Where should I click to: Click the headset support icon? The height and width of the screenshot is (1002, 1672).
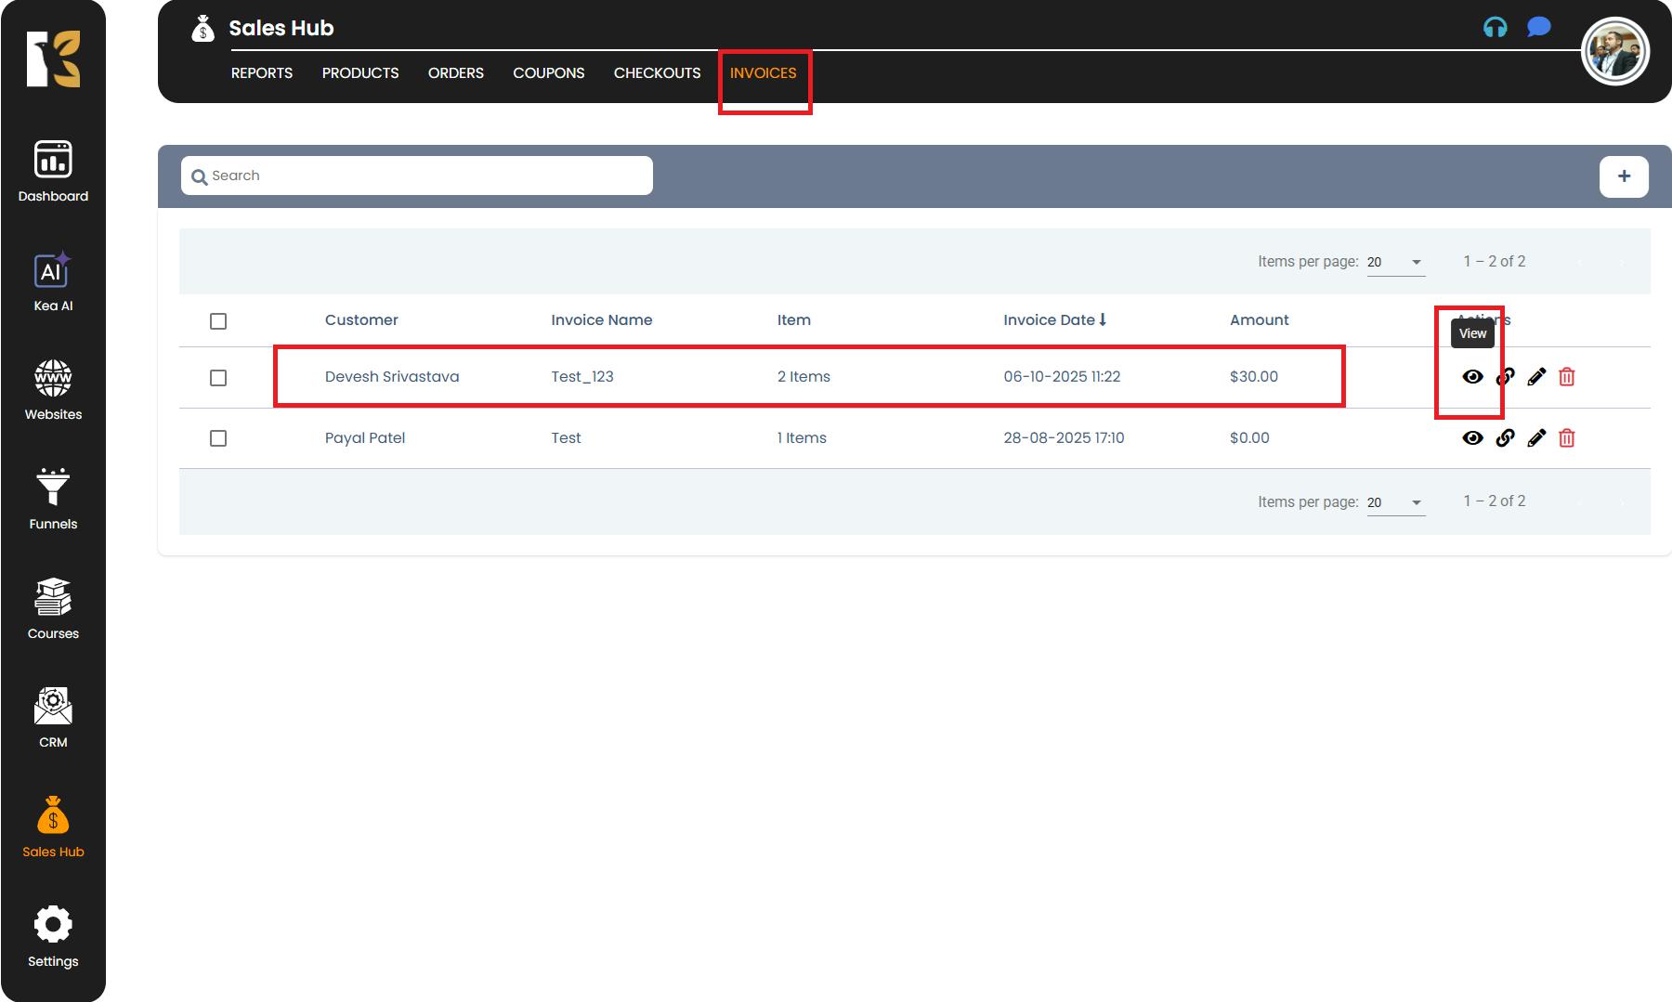pyautogui.click(x=1495, y=27)
